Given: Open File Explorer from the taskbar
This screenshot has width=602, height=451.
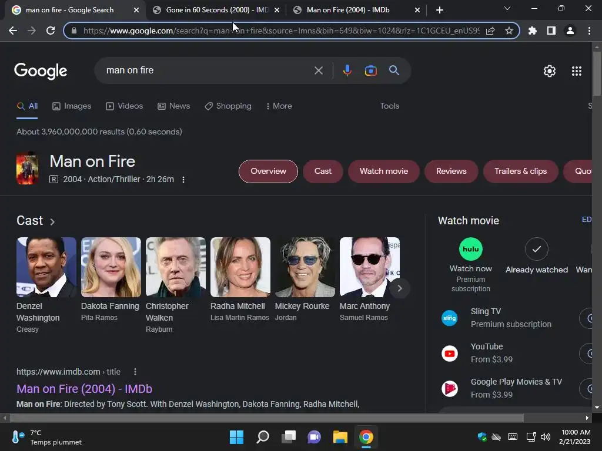Looking at the screenshot, I should coord(340,437).
